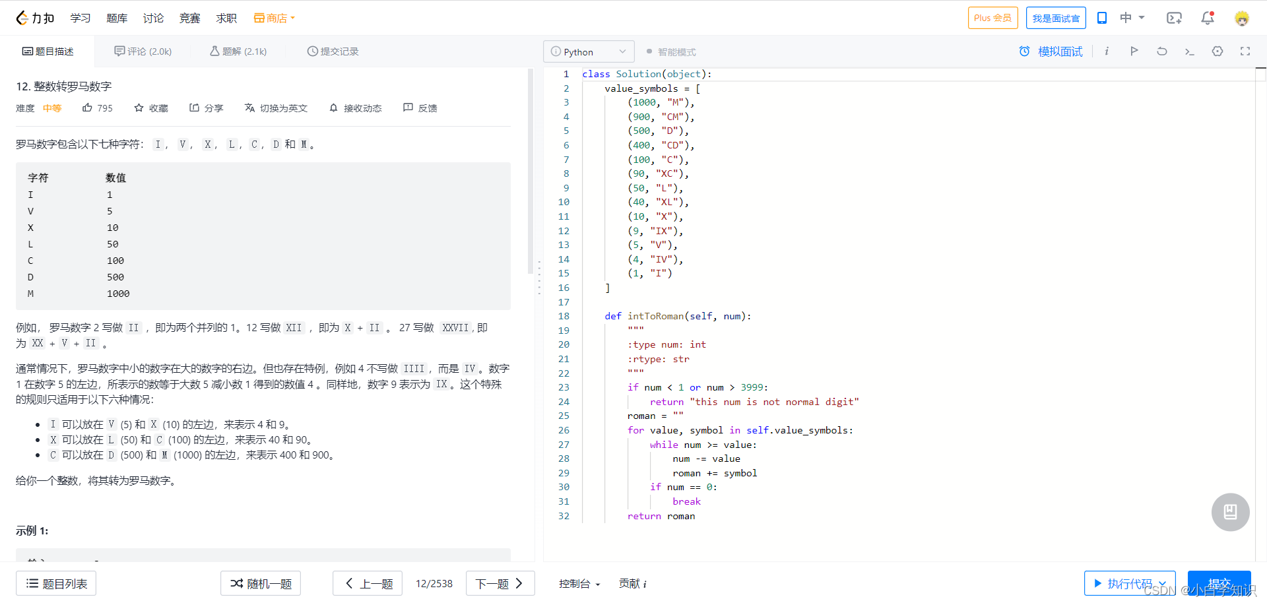
Task: Reset code to default template icon
Action: [1162, 51]
